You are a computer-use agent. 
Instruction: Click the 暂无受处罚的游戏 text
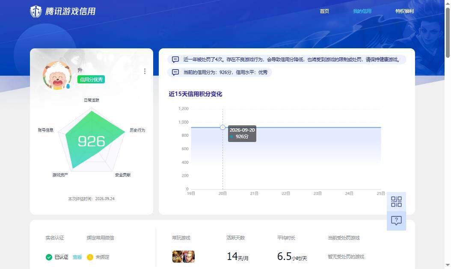tap(346, 256)
